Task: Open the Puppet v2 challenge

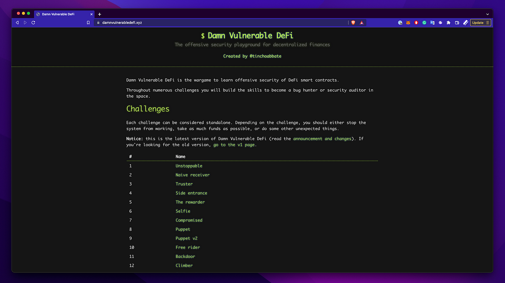Action: click(186, 238)
